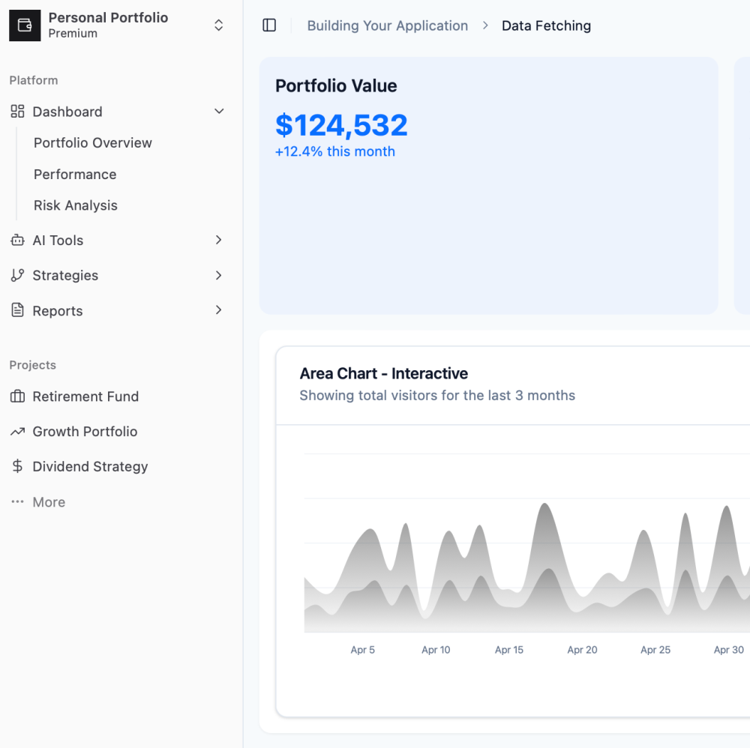
Task: Click the Strategies branch icon
Action: pyautogui.click(x=17, y=276)
